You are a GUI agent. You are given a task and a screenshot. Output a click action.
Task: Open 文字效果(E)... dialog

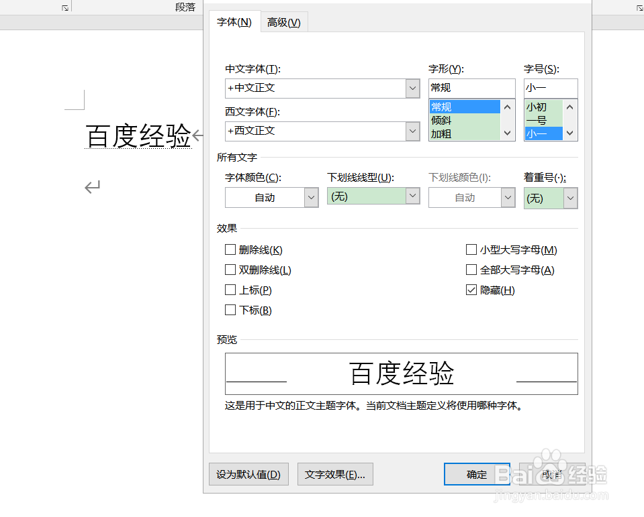coord(335,474)
